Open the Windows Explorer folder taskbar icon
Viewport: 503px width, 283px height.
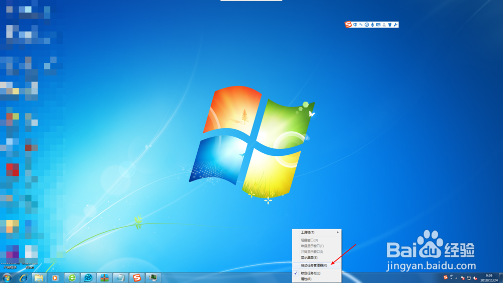pos(39,278)
